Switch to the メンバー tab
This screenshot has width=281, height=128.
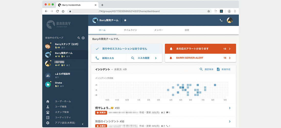(158, 30)
